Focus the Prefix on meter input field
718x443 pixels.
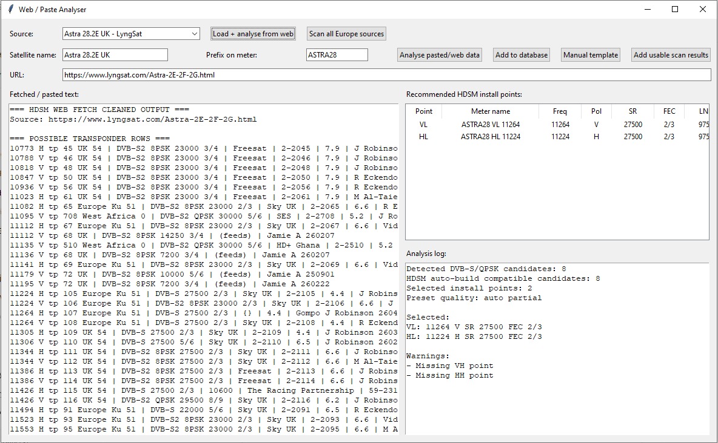tap(337, 55)
